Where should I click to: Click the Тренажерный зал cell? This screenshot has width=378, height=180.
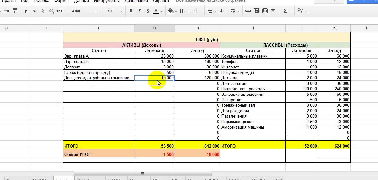coord(253,105)
